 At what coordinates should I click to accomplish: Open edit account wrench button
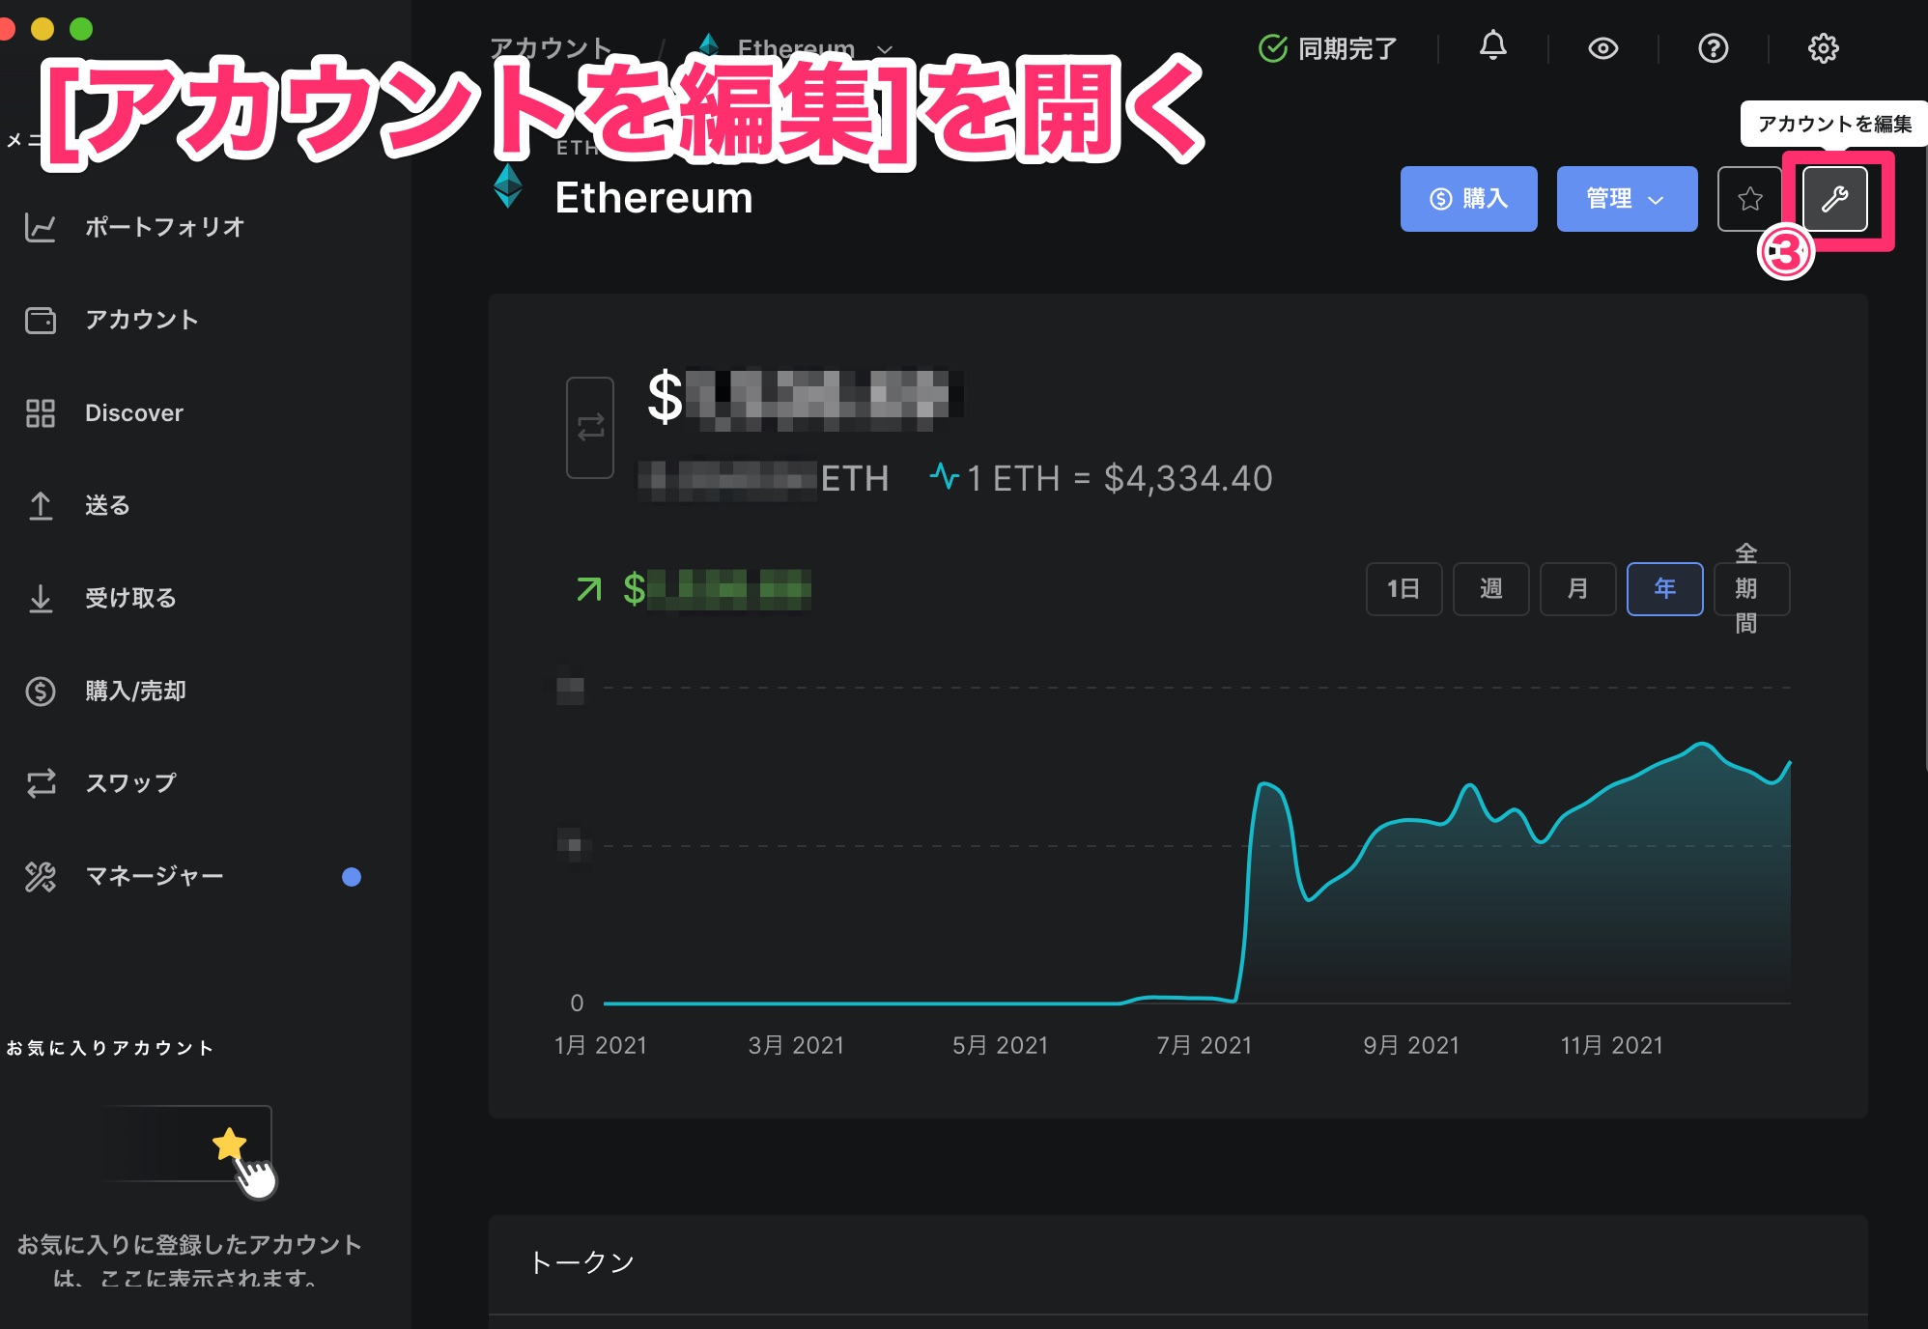pos(1835,199)
